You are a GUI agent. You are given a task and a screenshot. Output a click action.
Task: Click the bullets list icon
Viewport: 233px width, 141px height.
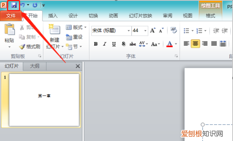(186, 31)
